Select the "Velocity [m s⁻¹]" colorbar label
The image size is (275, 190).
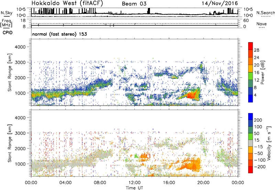pyautogui.click(x=269, y=143)
